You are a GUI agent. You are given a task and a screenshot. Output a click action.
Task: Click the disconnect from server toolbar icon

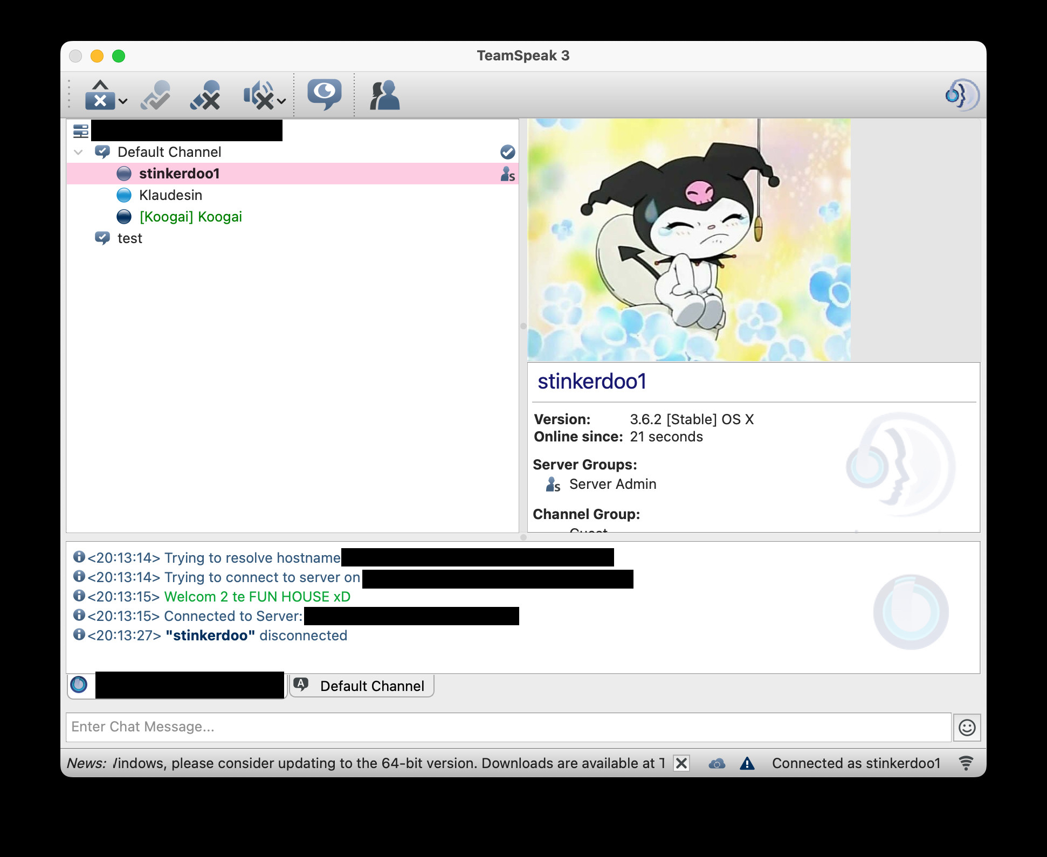pos(100,95)
